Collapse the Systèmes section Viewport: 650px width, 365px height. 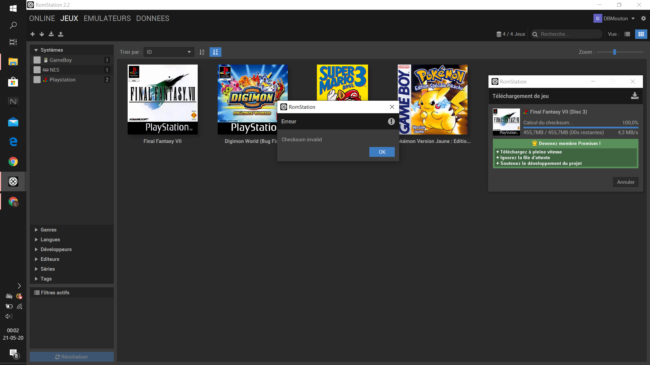pos(36,50)
